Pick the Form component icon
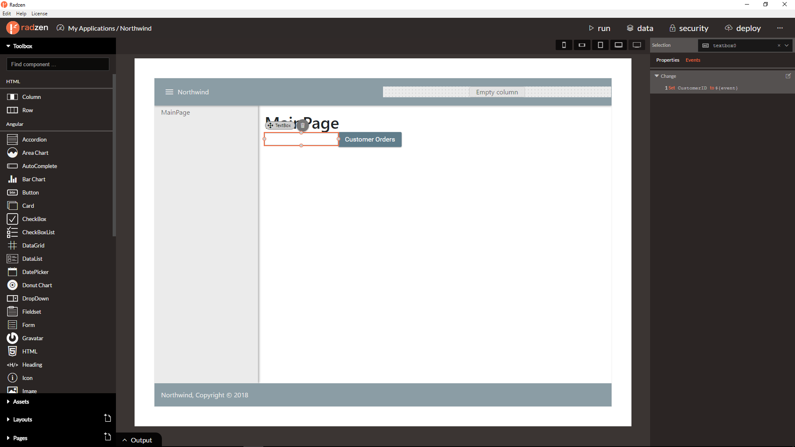This screenshot has width=795, height=447. tap(12, 325)
